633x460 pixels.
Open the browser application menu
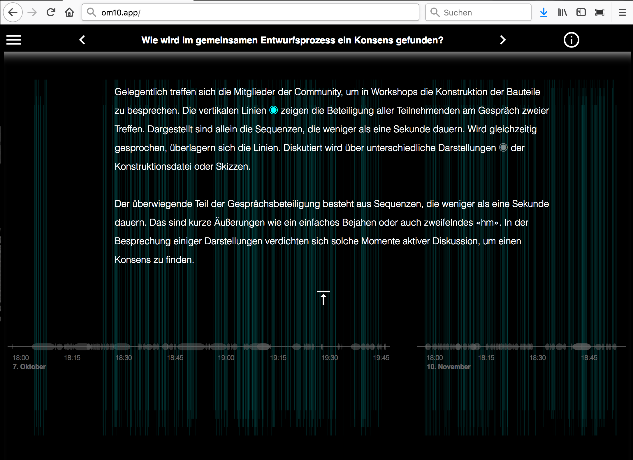tap(622, 13)
